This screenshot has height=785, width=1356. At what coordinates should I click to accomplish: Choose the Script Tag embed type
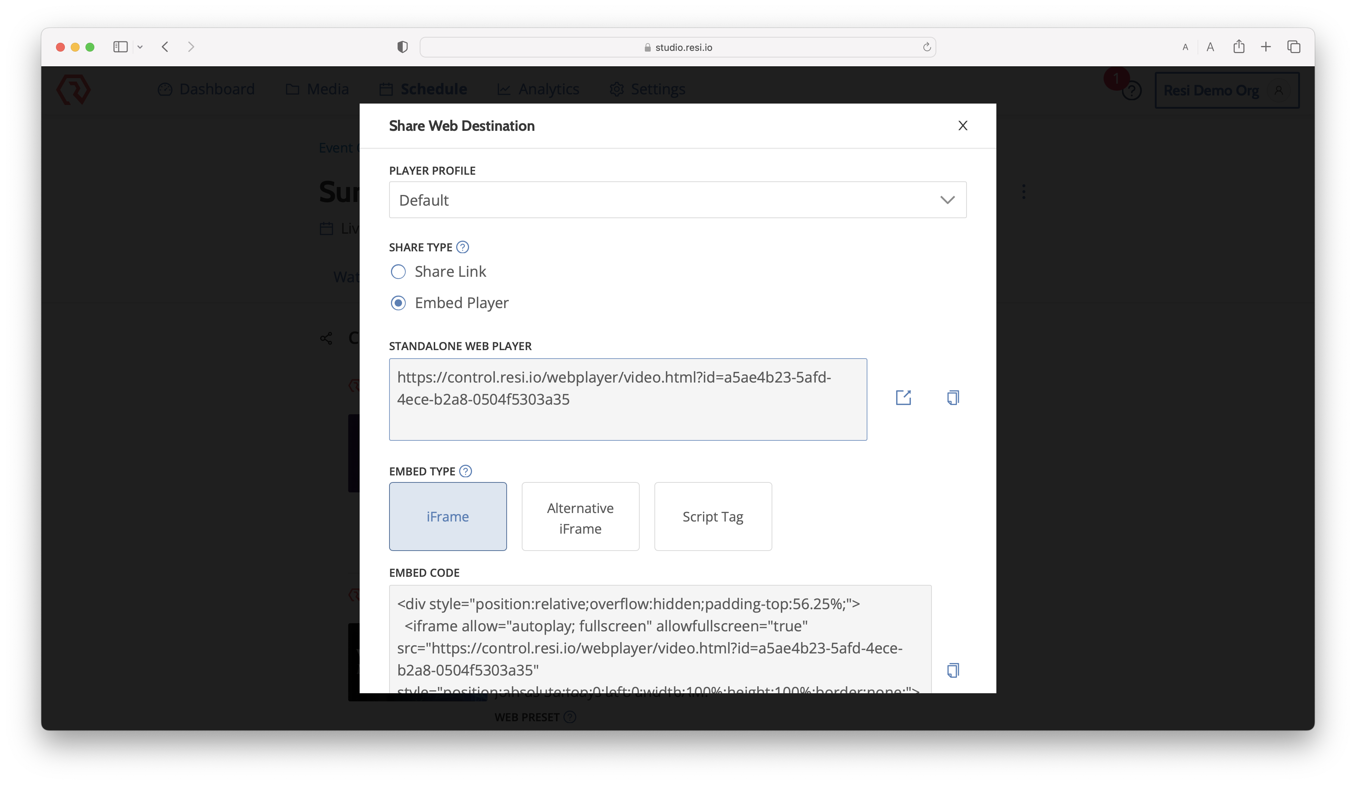coord(712,517)
